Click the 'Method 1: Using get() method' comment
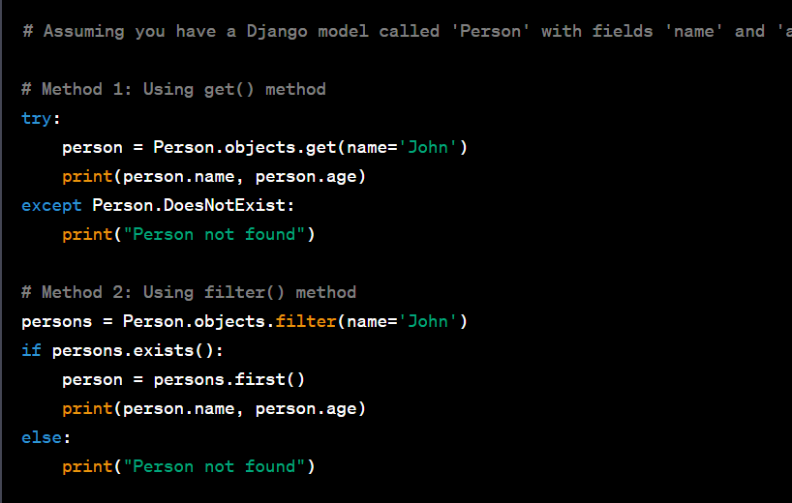Image resolution: width=792 pixels, height=503 pixels. [173, 89]
